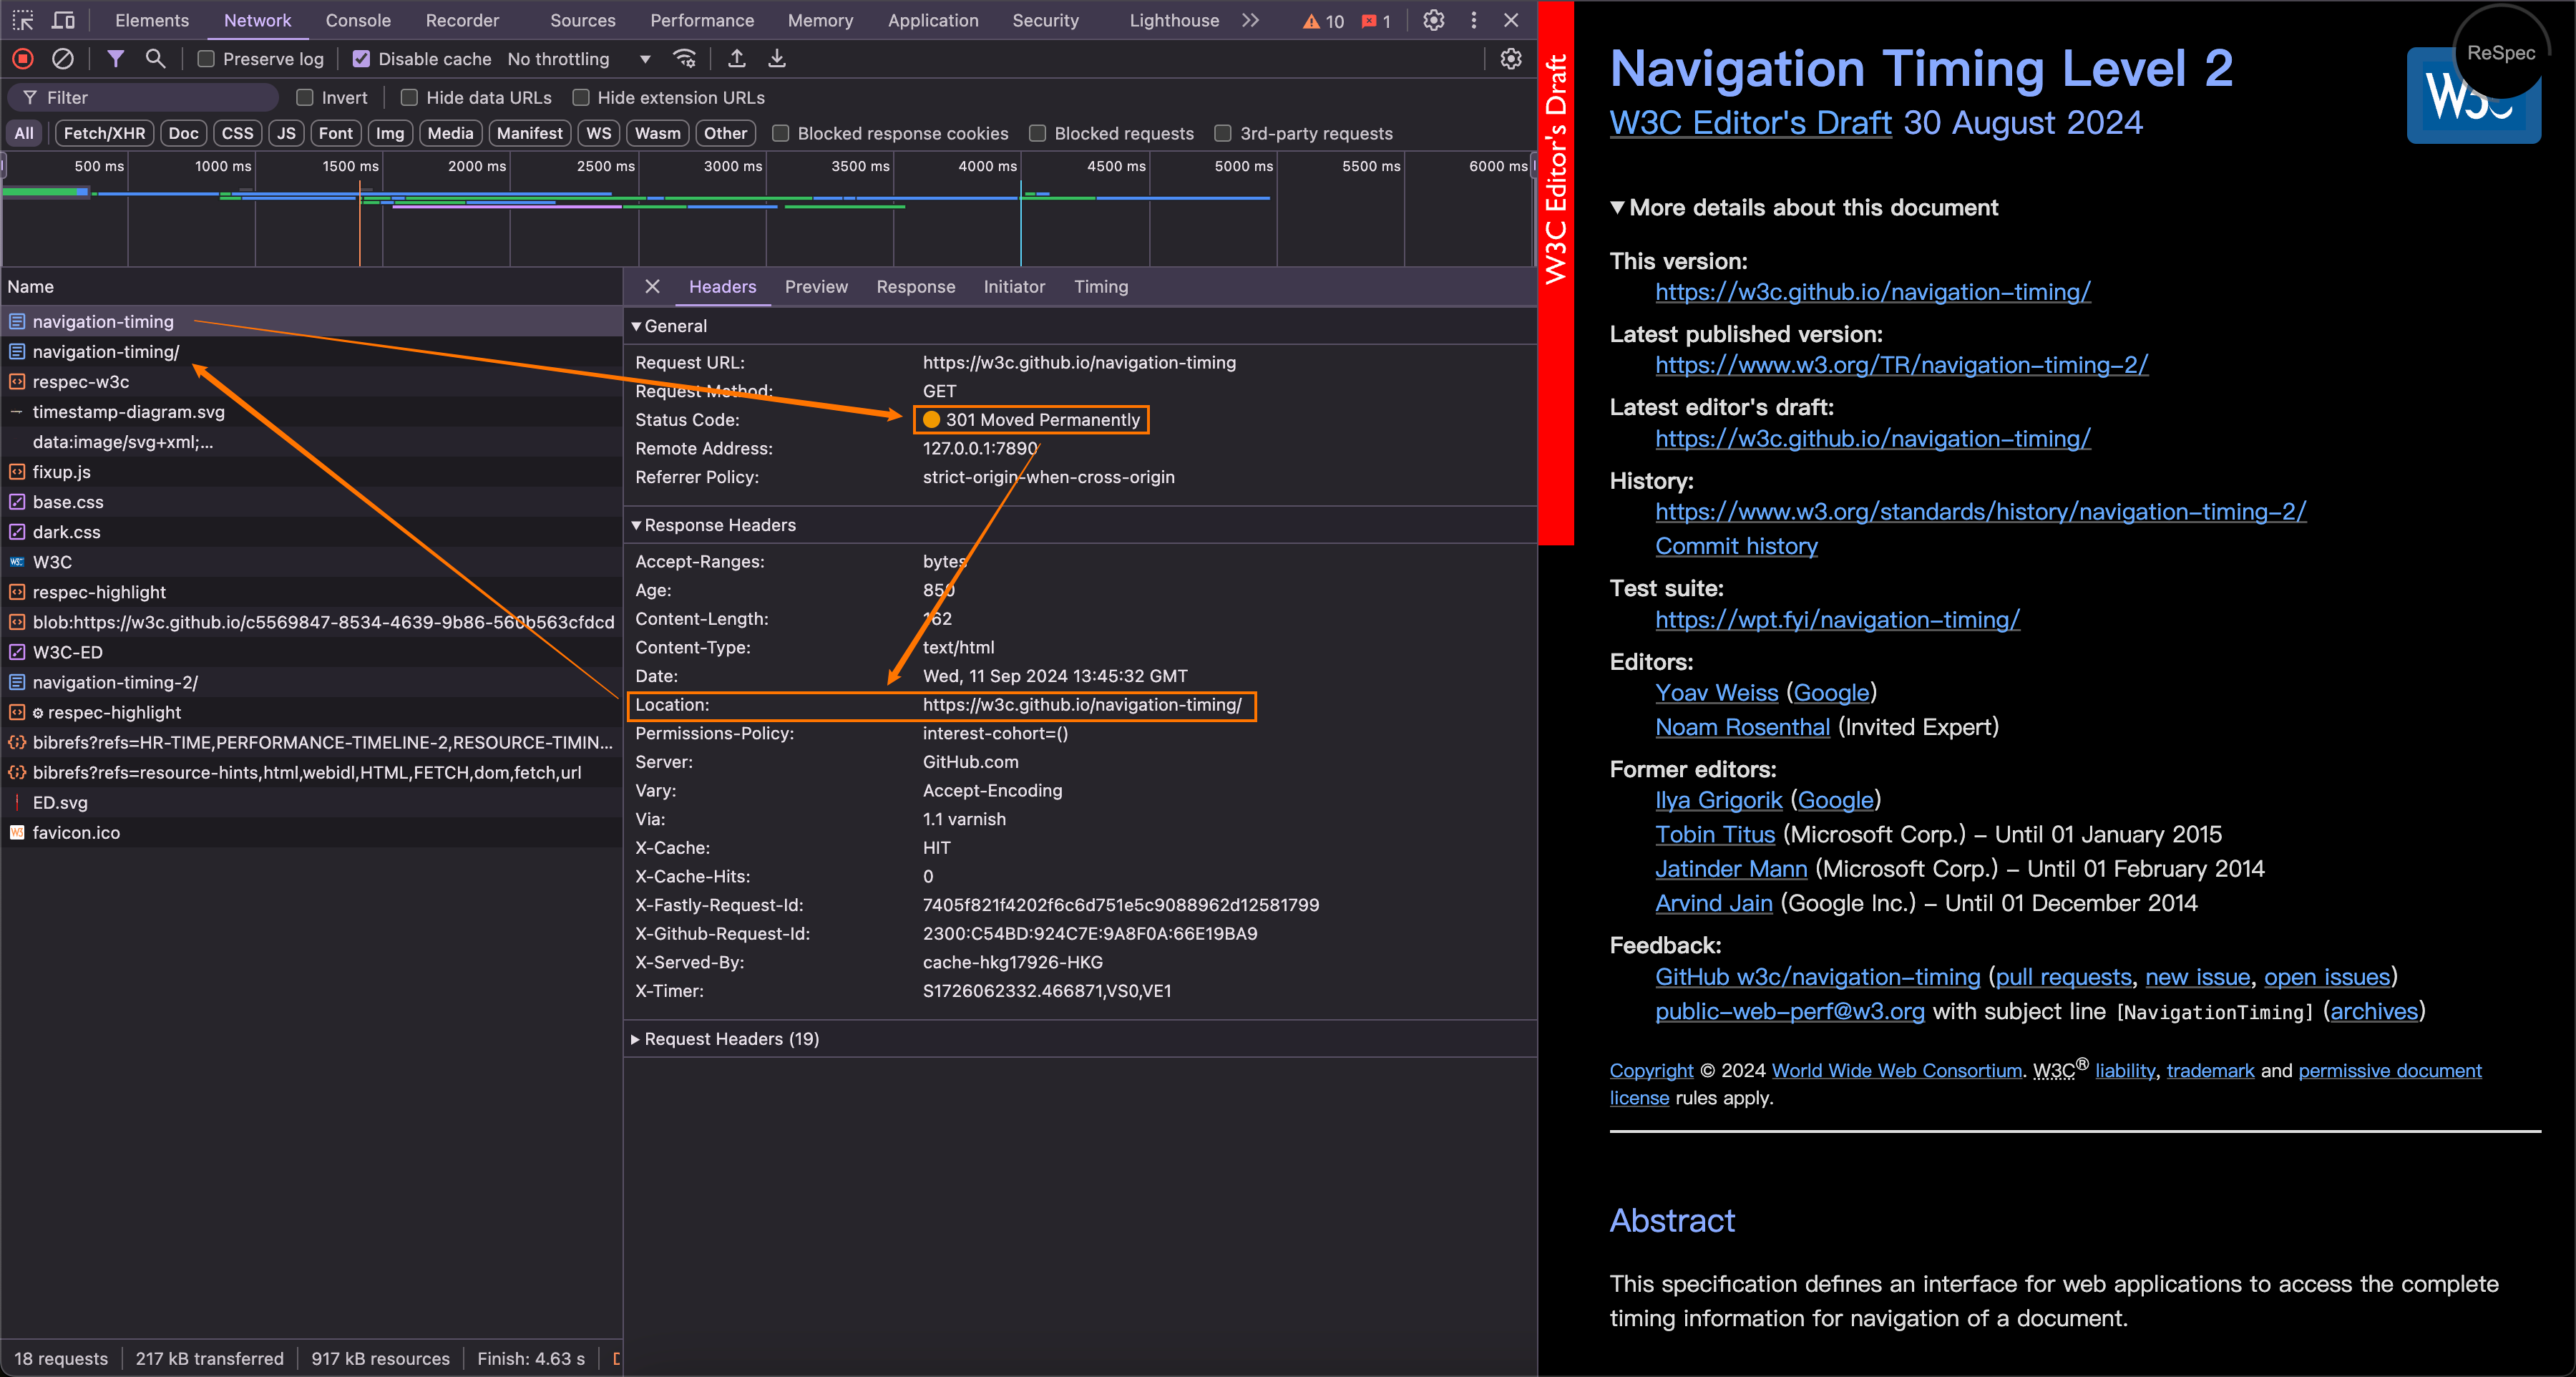Open the Lighthouse tab
The height and width of the screenshot is (1377, 2576).
coord(1174,20)
